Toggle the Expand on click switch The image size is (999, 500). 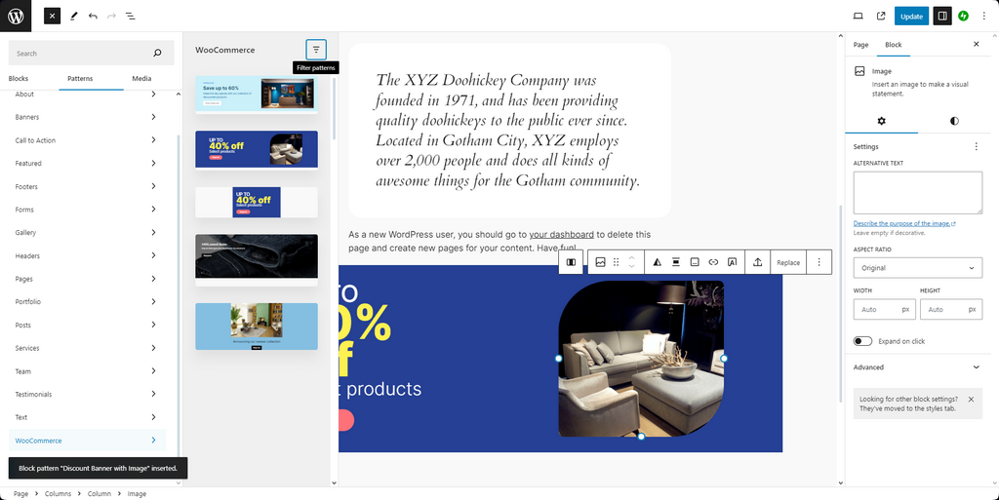pos(862,341)
